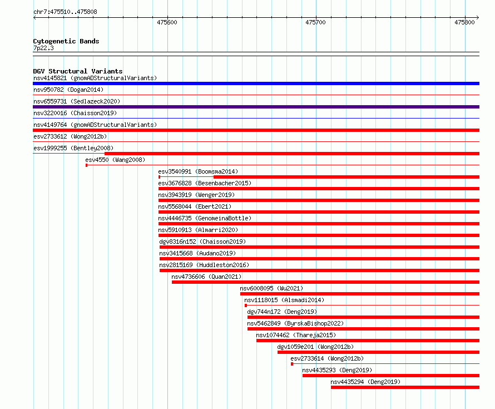Click nsv5910913 (Almarri2020) label
The height and width of the screenshot is (409, 495).
[198, 230]
